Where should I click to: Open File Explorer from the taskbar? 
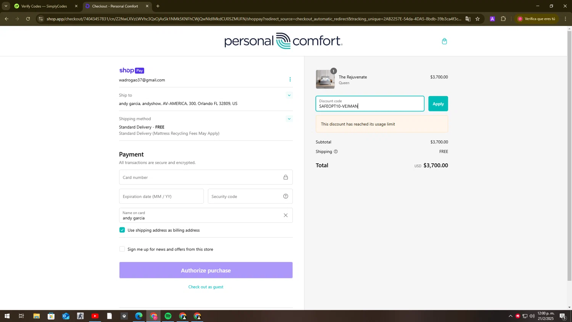click(36, 316)
